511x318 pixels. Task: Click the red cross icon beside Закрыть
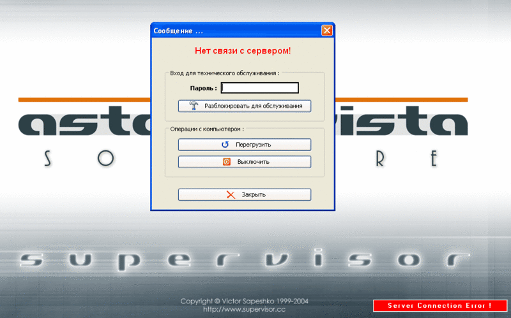(x=231, y=194)
